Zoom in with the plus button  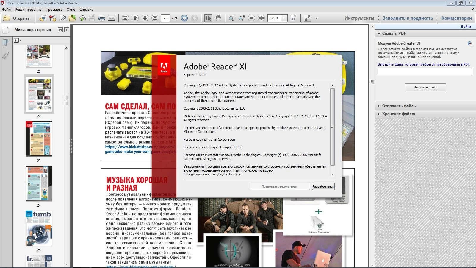[x=261, y=18]
